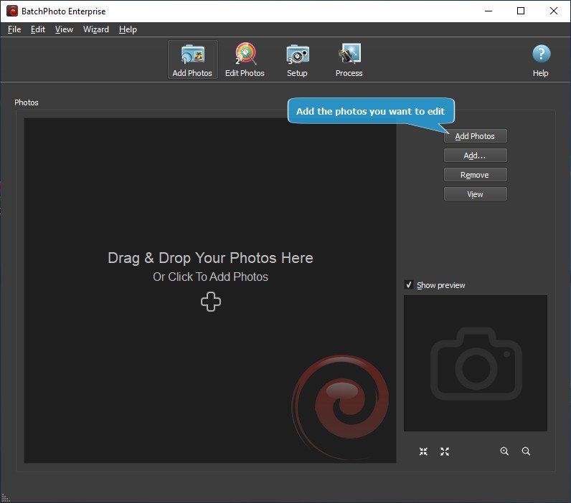Viewport: 571px width, 503px height.
Task: Go to Edit Photos step
Action: tap(245, 59)
